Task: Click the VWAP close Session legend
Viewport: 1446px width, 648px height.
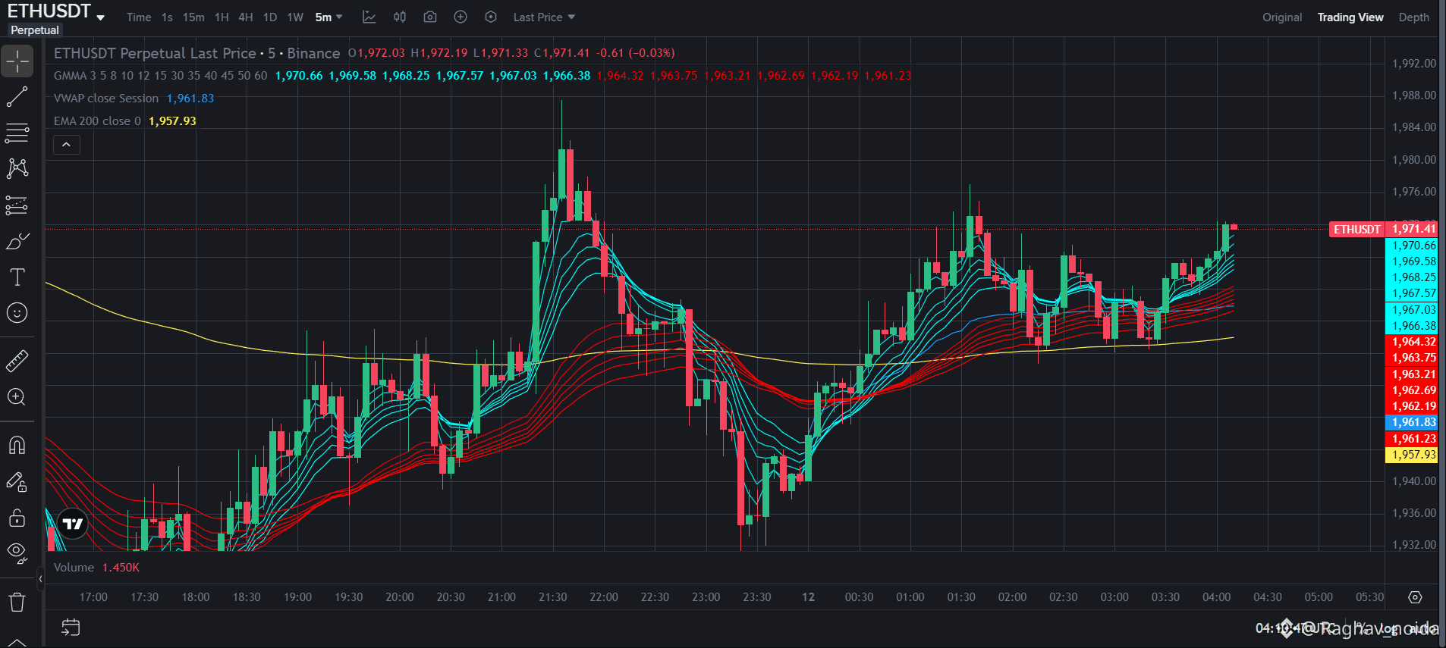Action: [106, 99]
